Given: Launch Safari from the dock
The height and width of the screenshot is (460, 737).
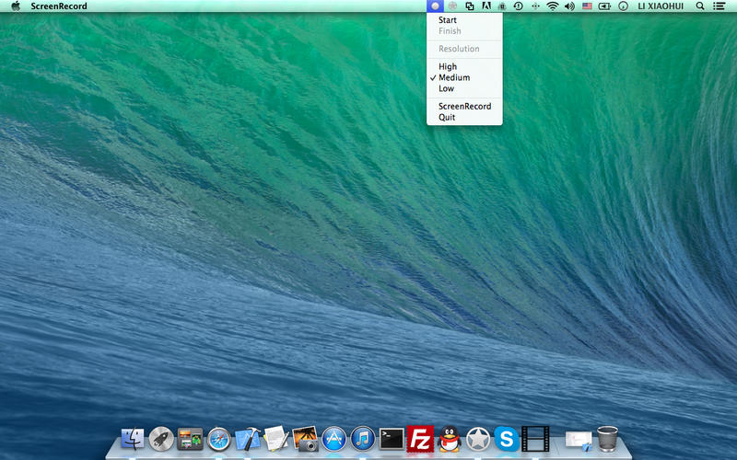Looking at the screenshot, I should pos(218,439).
